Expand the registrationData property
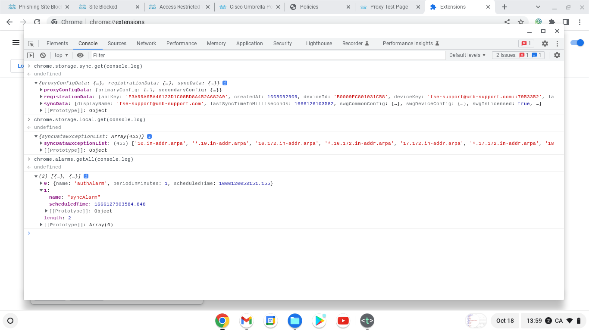 (41, 97)
